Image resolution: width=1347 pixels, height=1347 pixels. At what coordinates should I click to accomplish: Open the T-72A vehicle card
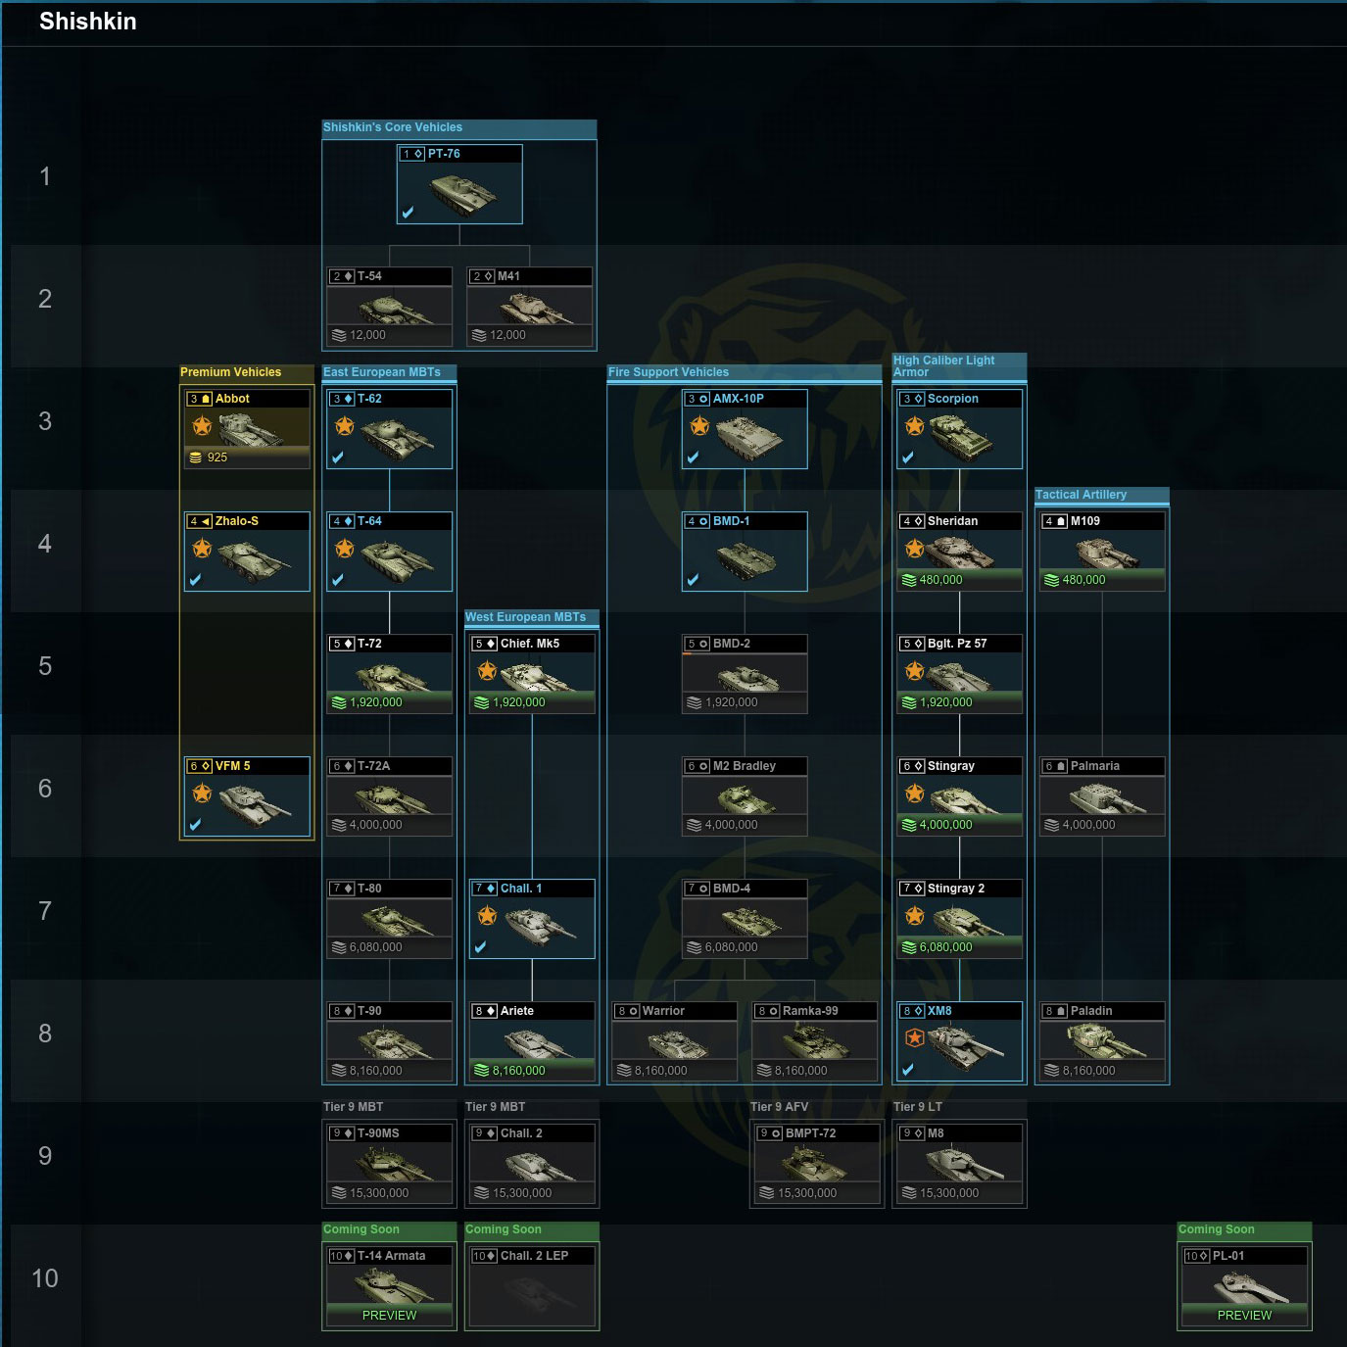click(390, 796)
